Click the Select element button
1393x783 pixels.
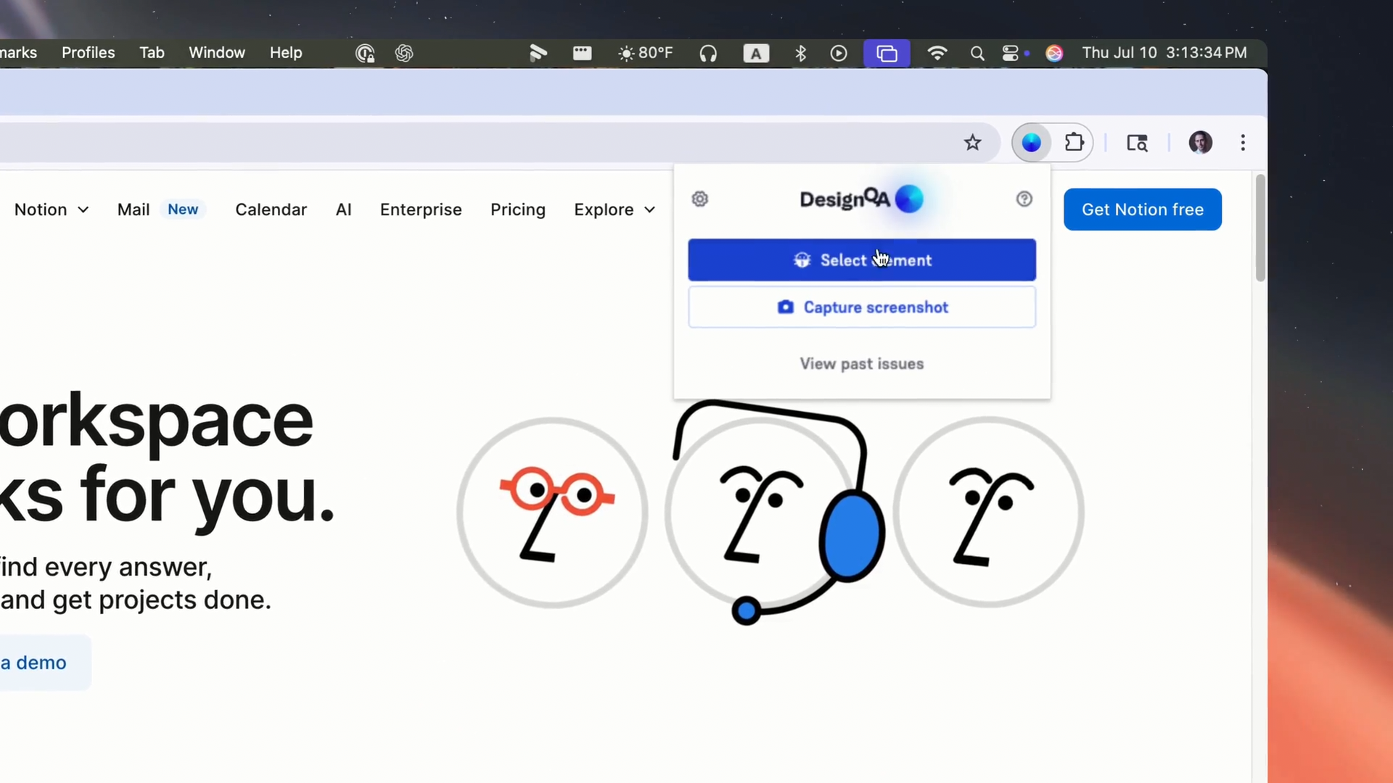tap(861, 260)
